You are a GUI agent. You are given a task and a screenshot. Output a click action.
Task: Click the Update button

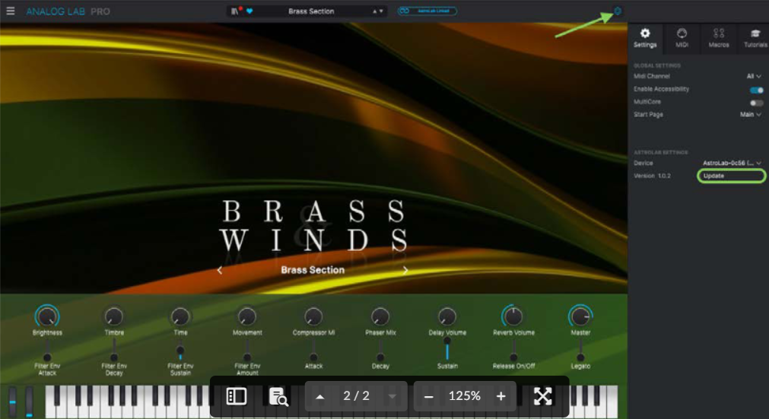[731, 176]
